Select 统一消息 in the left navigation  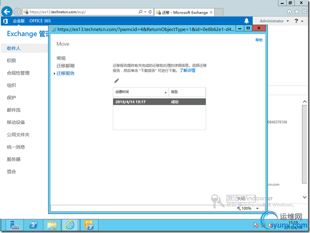coord(16,147)
